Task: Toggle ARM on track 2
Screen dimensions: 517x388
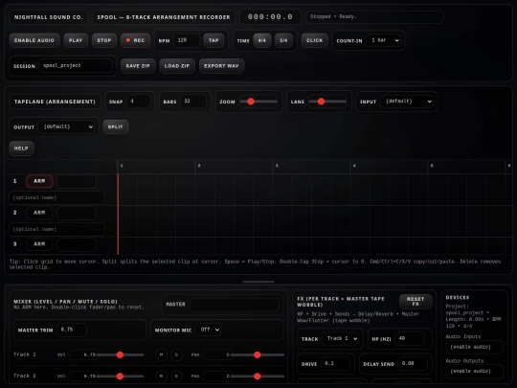Action: (x=39, y=213)
